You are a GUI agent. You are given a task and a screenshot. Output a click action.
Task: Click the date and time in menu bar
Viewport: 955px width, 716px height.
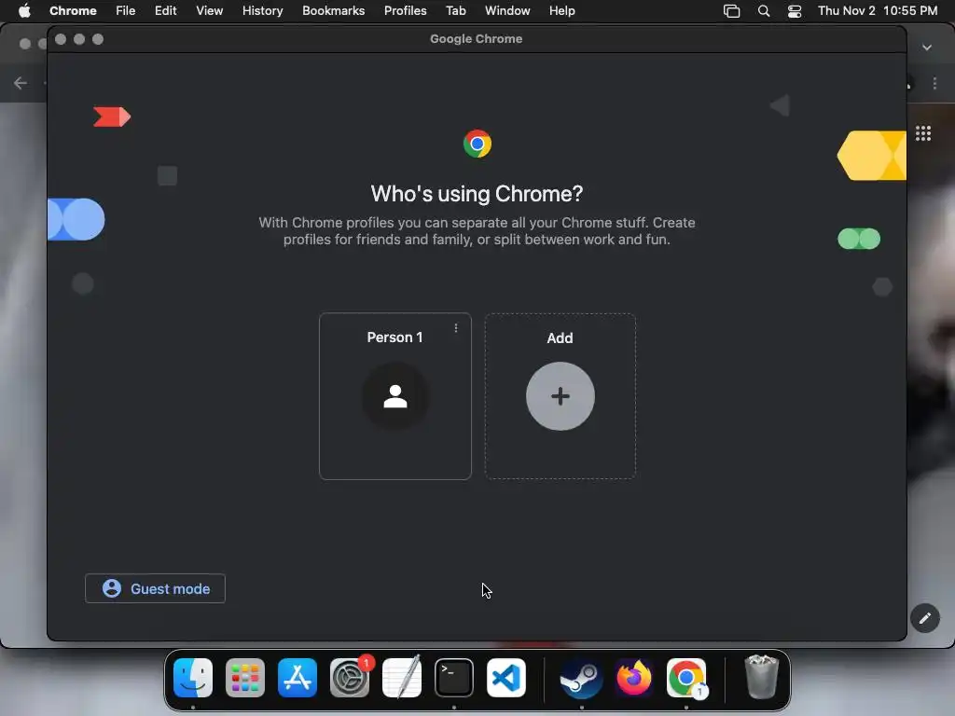pos(878,10)
